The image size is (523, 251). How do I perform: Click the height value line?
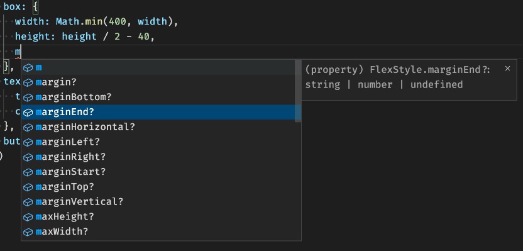(85, 36)
